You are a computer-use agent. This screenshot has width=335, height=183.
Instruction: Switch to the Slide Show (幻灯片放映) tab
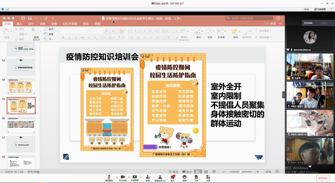70,24
